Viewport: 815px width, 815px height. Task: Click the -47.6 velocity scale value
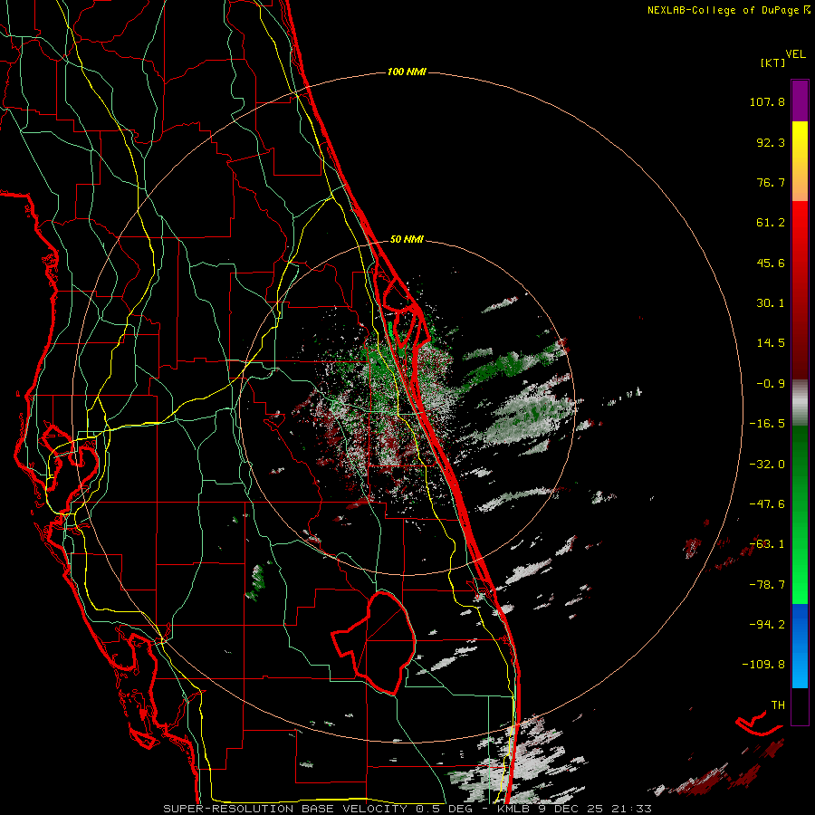[x=767, y=504]
